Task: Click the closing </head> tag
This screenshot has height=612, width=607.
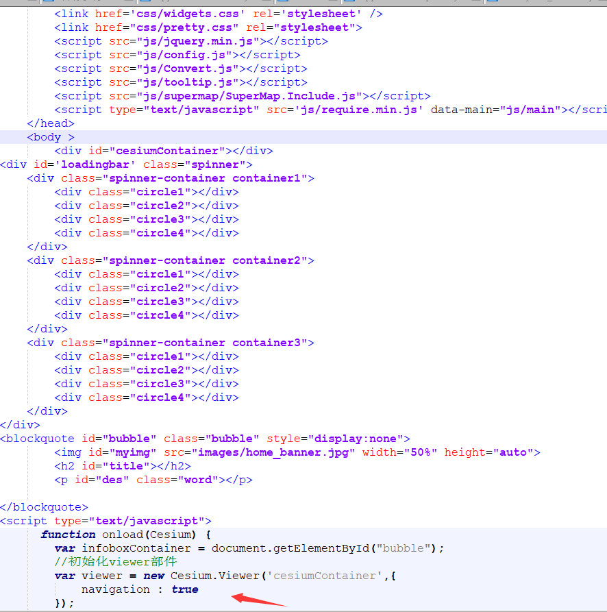Action: [x=51, y=123]
